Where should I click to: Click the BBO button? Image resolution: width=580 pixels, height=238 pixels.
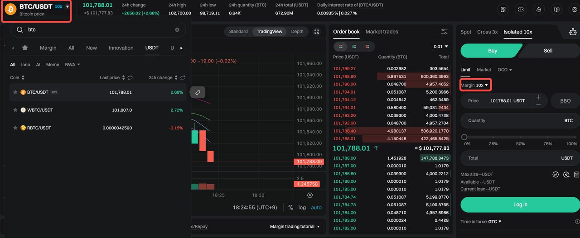coord(565,101)
